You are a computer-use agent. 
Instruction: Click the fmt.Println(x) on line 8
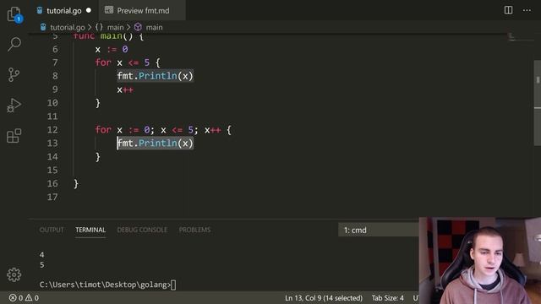tap(156, 76)
